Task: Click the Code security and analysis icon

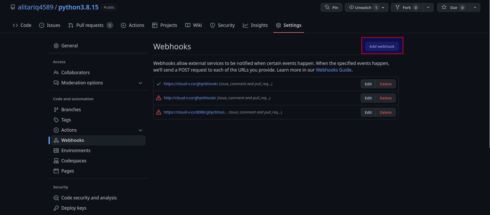Action: (x=56, y=198)
